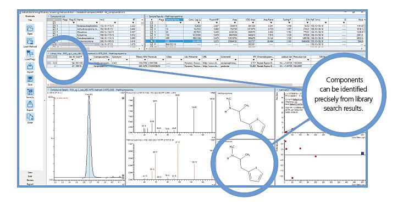
Task: Click the Sample Results horizontal scrollbar
Action: tap(255, 49)
